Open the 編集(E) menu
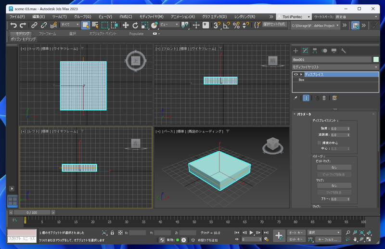385x249 pixels. tap(38, 17)
